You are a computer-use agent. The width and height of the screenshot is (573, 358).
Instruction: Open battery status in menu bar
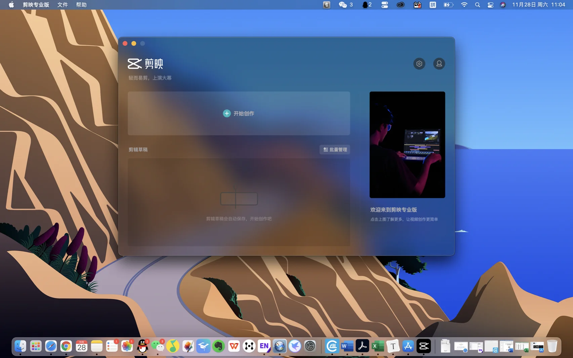tap(448, 5)
